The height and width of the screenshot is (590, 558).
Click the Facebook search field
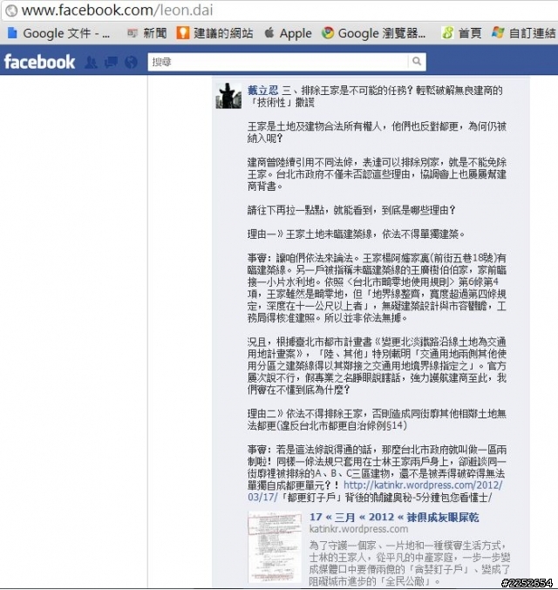pyautogui.click(x=278, y=62)
